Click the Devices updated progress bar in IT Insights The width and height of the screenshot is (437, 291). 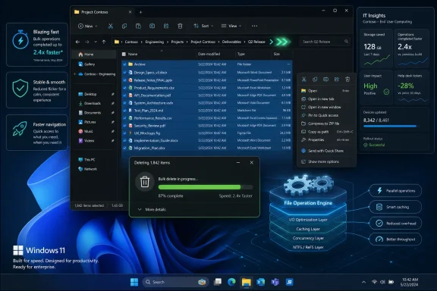[x=391, y=126]
